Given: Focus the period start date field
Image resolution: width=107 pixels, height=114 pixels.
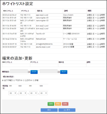Looking at the screenshot, I should coord(19,71).
